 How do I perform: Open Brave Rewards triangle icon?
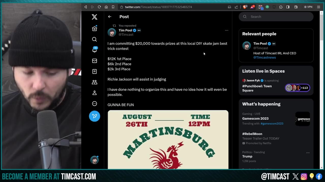tap(252, 7)
